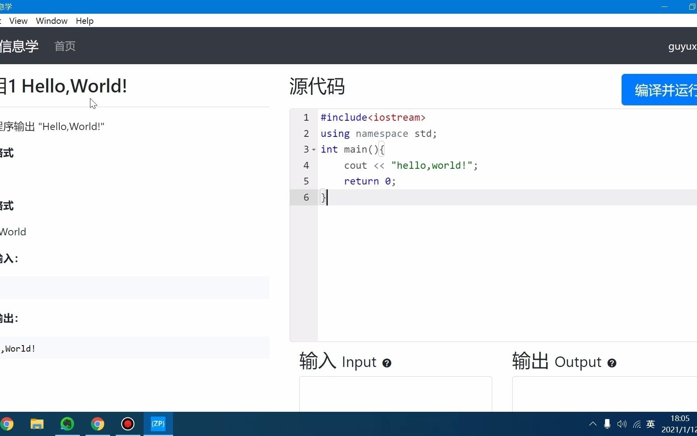Click line number 5 in the gutter
The width and height of the screenshot is (697, 436).
click(x=306, y=181)
